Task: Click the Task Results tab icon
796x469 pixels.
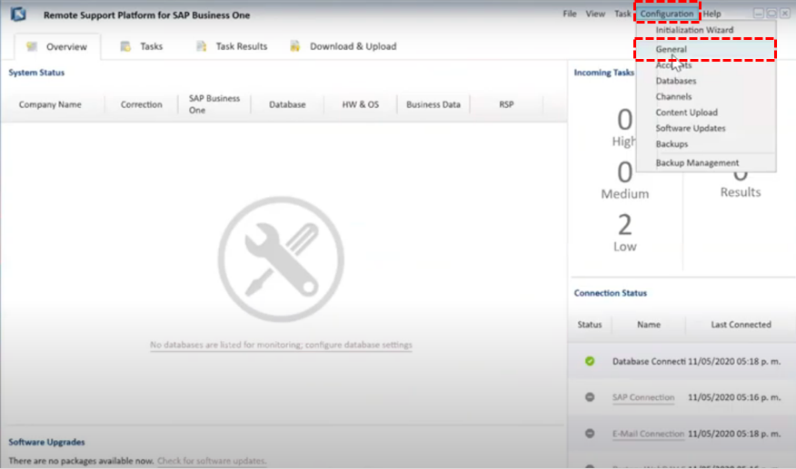Action: [x=202, y=46]
